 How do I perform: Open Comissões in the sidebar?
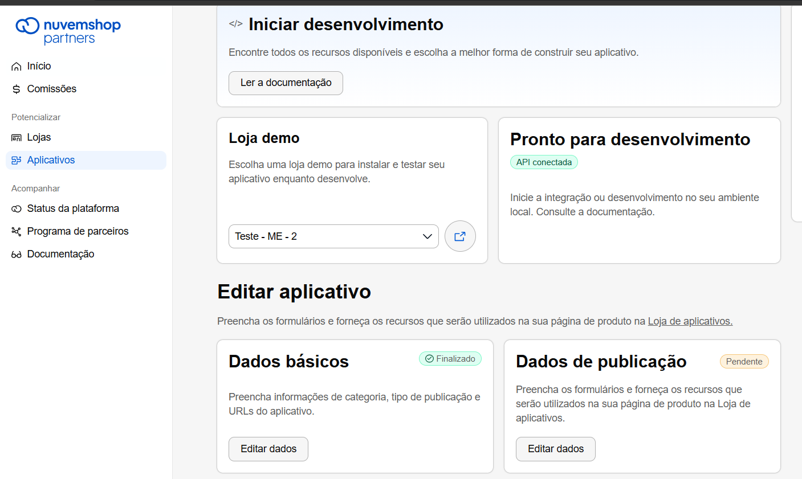(x=86, y=89)
